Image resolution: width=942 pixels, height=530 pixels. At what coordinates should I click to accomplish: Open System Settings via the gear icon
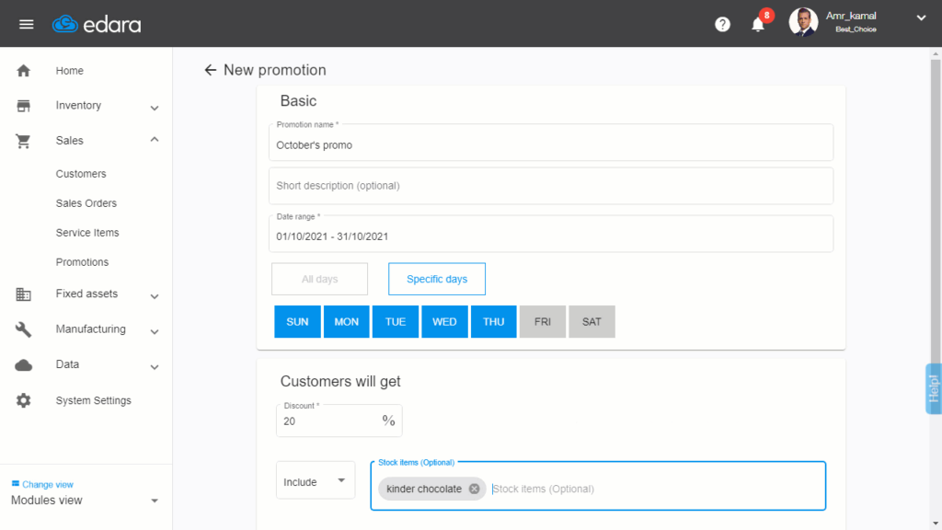[23, 400]
